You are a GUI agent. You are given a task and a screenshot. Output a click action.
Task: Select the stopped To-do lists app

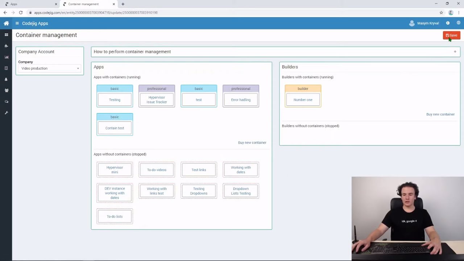point(115,216)
